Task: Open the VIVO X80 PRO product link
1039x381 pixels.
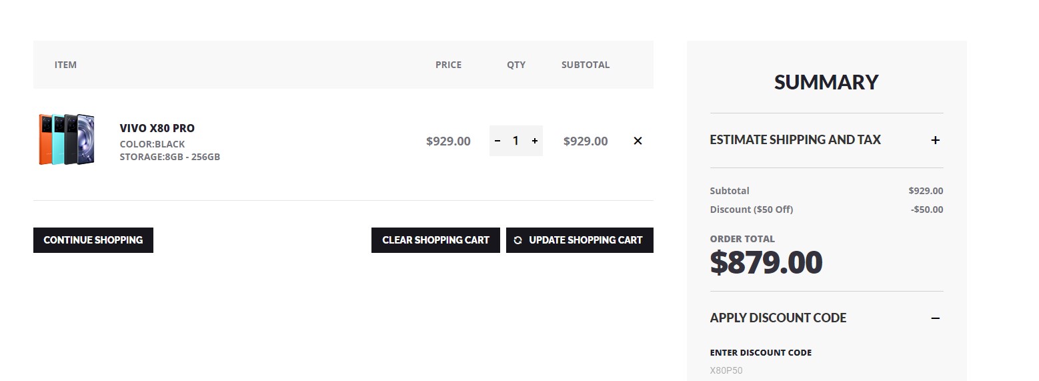Action: pos(157,128)
